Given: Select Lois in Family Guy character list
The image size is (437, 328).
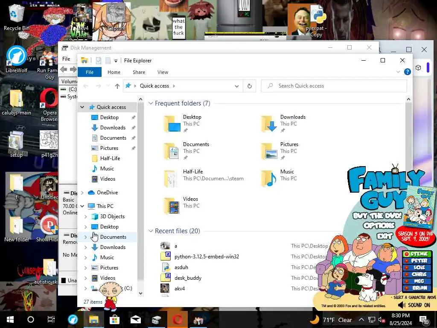Looking at the screenshot, I should coord(417,267).
